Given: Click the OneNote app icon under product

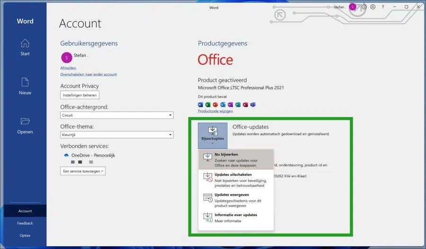Looking at the screenshot, I should 231,105.
